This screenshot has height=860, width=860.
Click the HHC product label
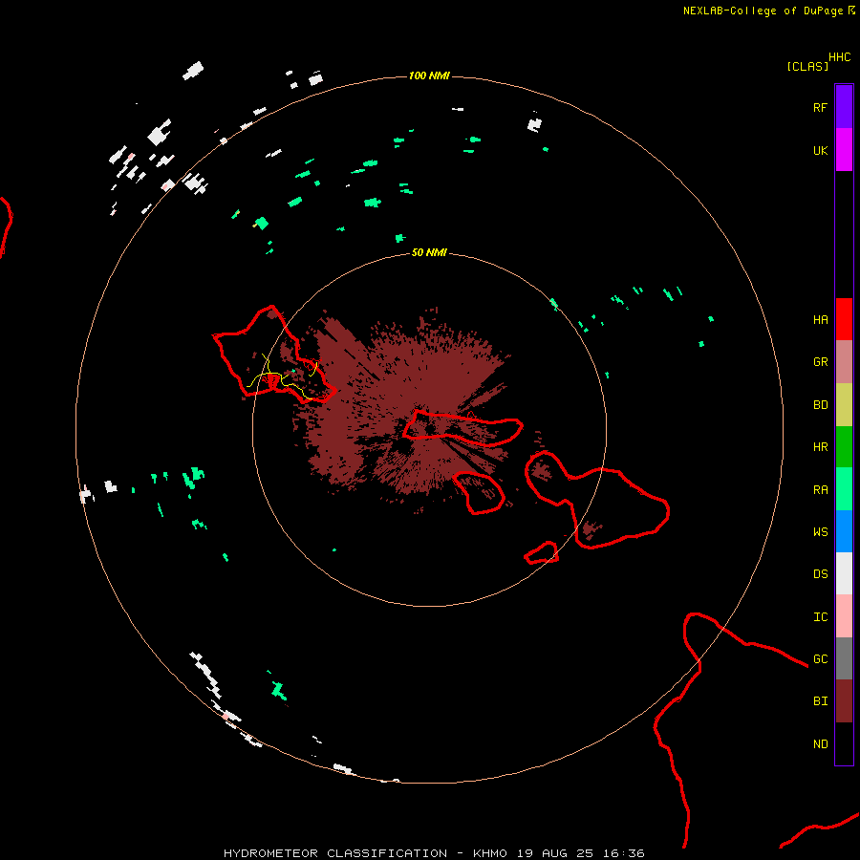coord(839,57)
